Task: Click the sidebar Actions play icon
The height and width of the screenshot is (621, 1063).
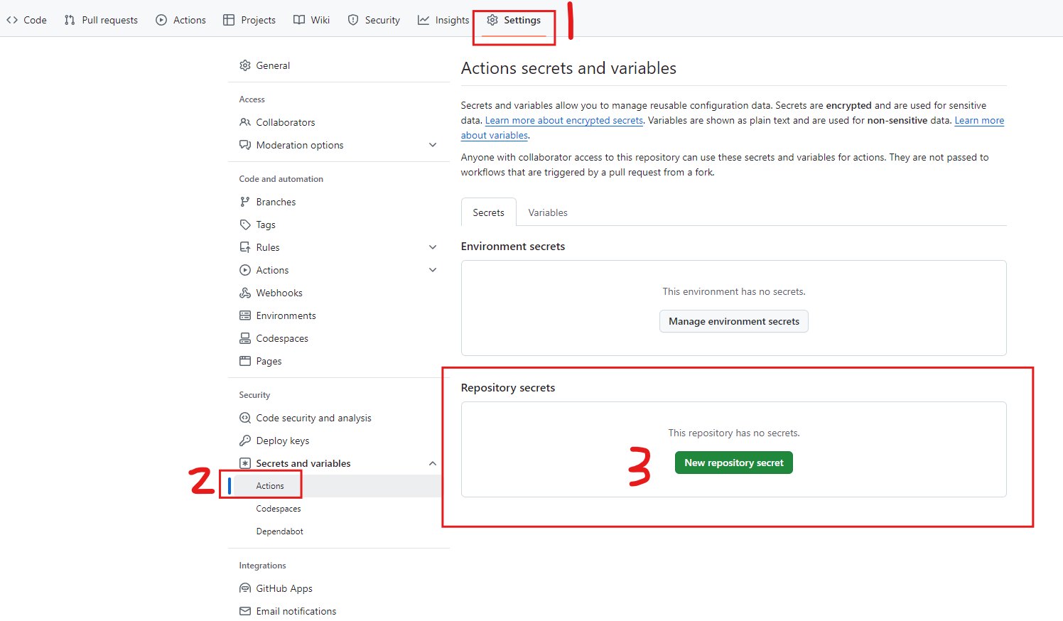Action: click(x=245, y=270)
